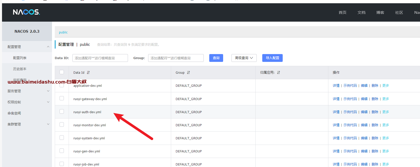Viewport: 420px width, 167px height.
Task: Click the 查询 button
Action: point(216,58)
